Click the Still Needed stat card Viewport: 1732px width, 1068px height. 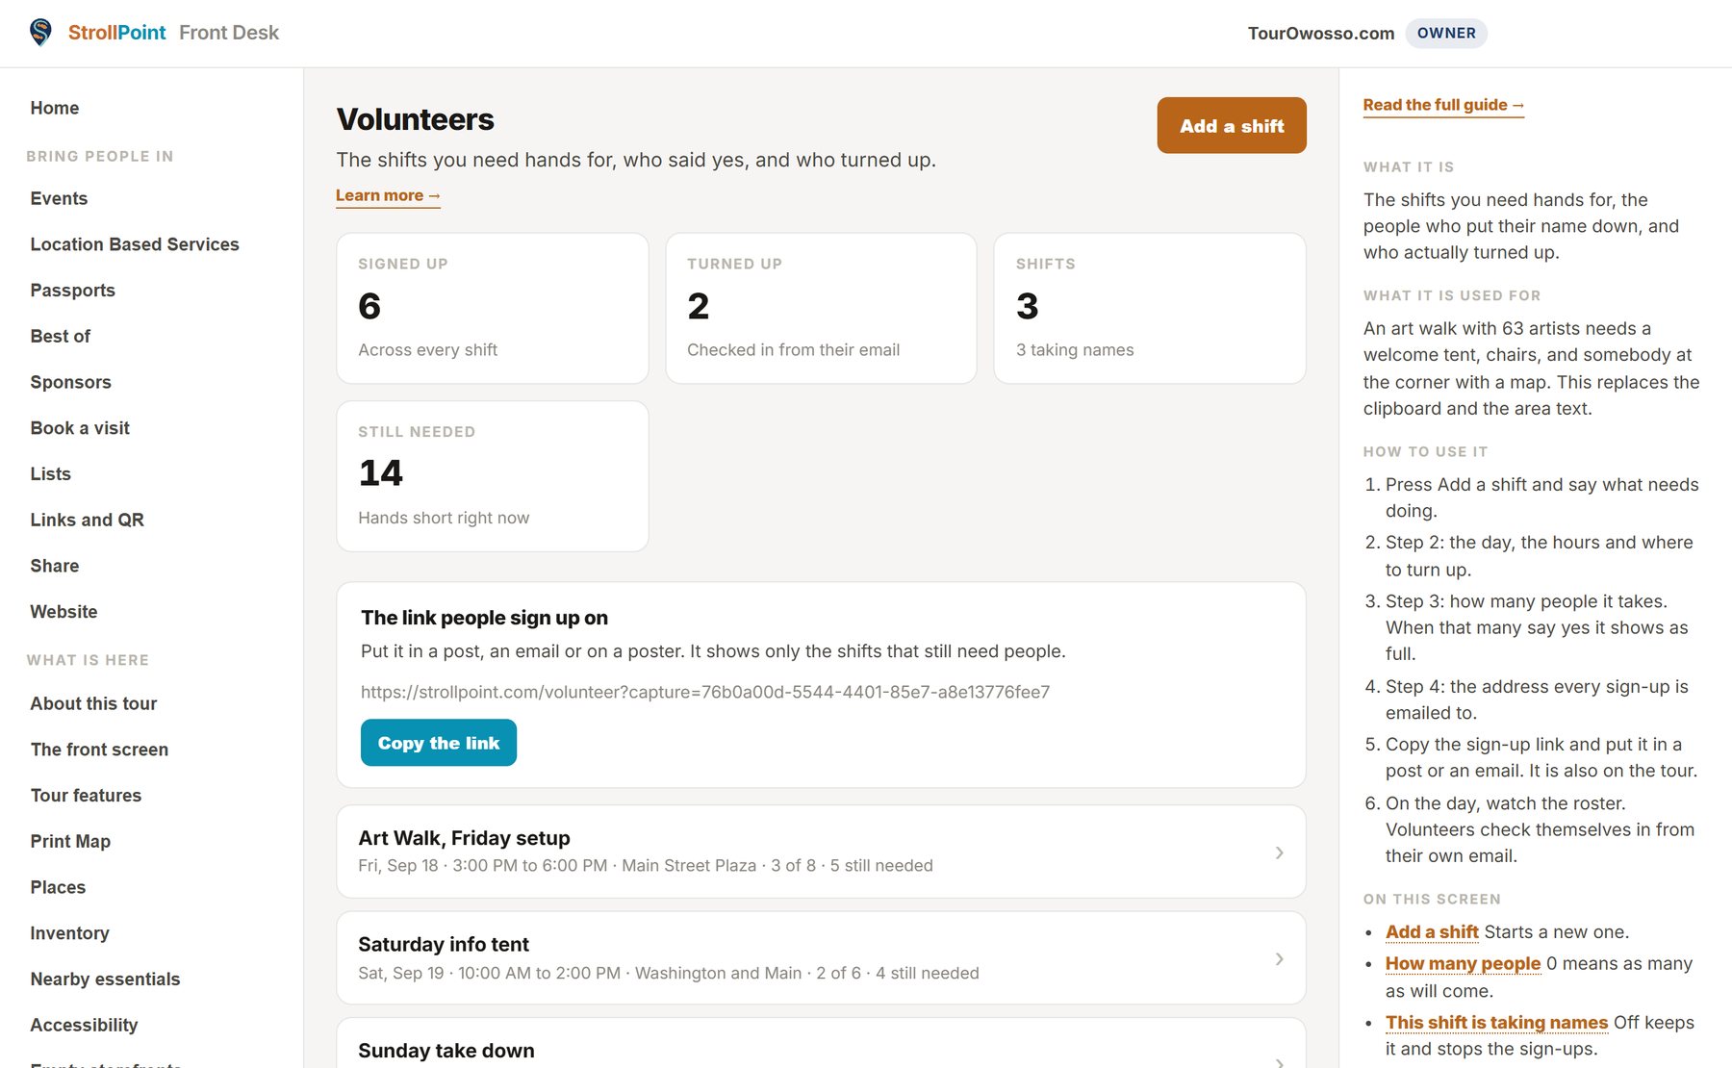click(x=493, y=476)
